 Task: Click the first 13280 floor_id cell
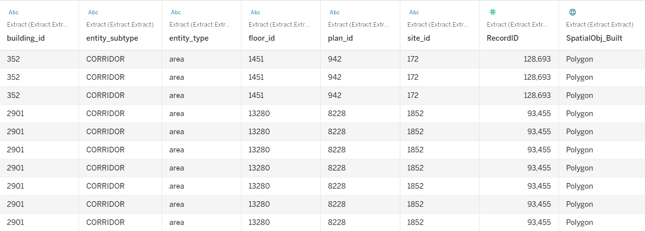[x=259, y=114]
